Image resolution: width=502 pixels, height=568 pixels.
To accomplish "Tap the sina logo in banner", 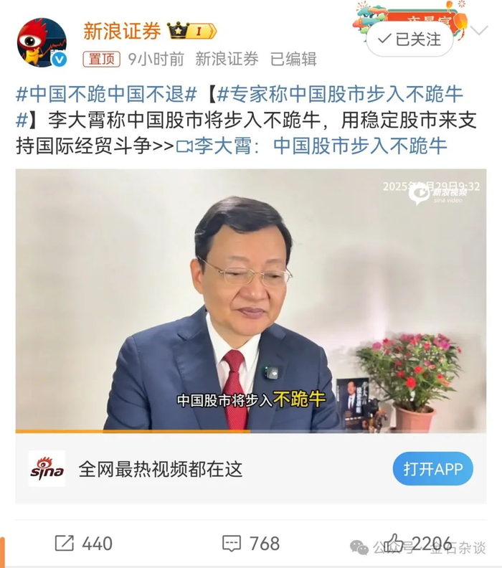I will [x=47, y=468].
